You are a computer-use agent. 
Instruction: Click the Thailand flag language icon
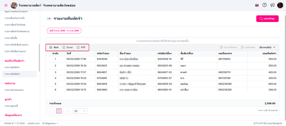coord(257,6)
